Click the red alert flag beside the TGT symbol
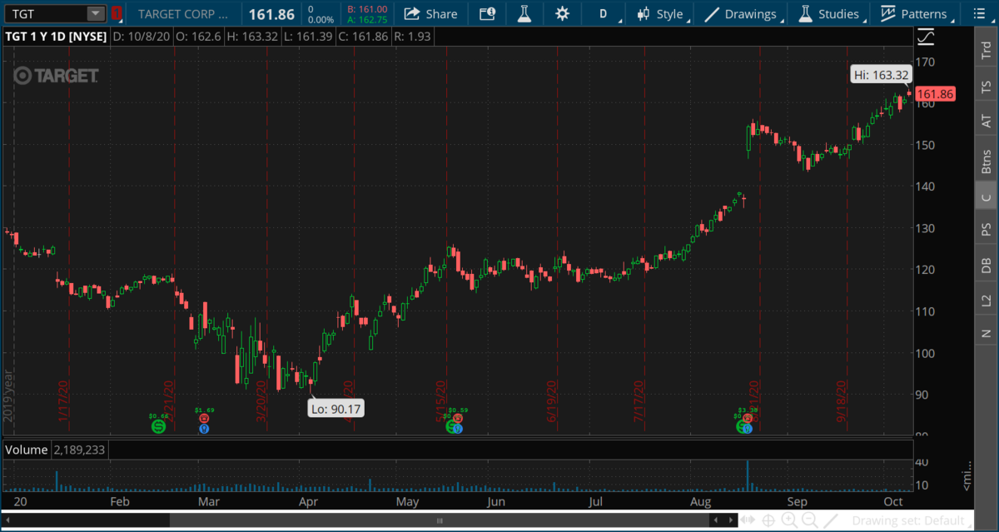 (x=117, y=14)
